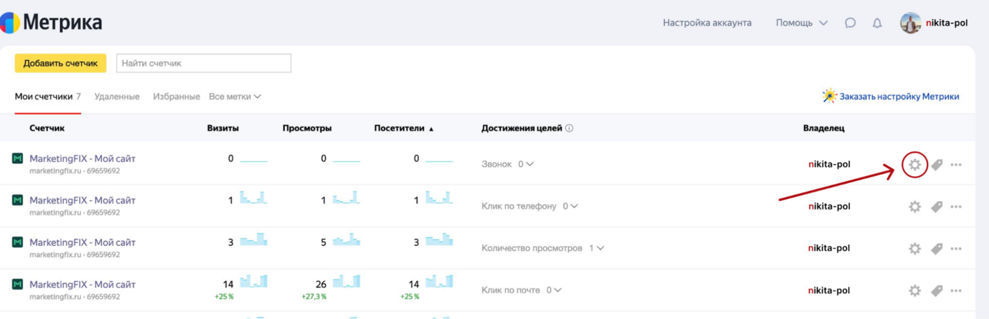Image resolution: width=989 pixels, height=319 pixels.
Task: Focus the Найти счетчик search field
Action: point(204,63)
